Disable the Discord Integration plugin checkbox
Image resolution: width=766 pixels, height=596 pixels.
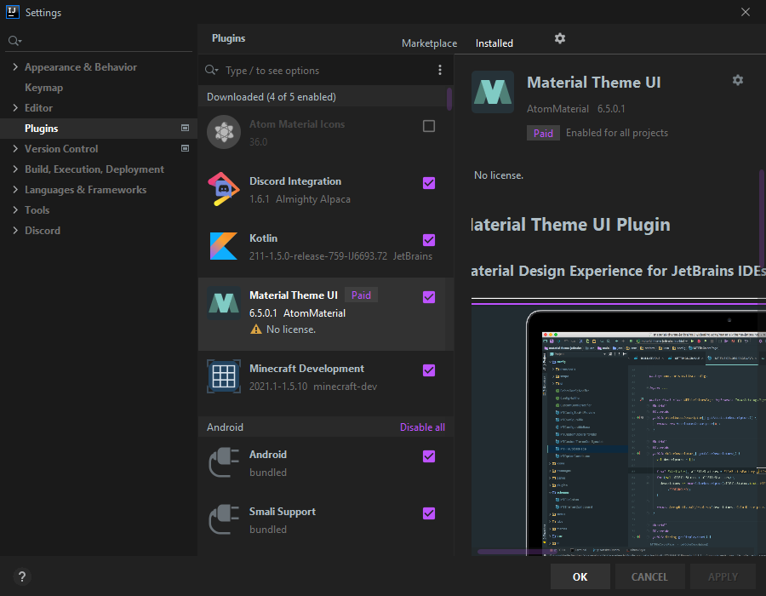[x=429, y=183]
